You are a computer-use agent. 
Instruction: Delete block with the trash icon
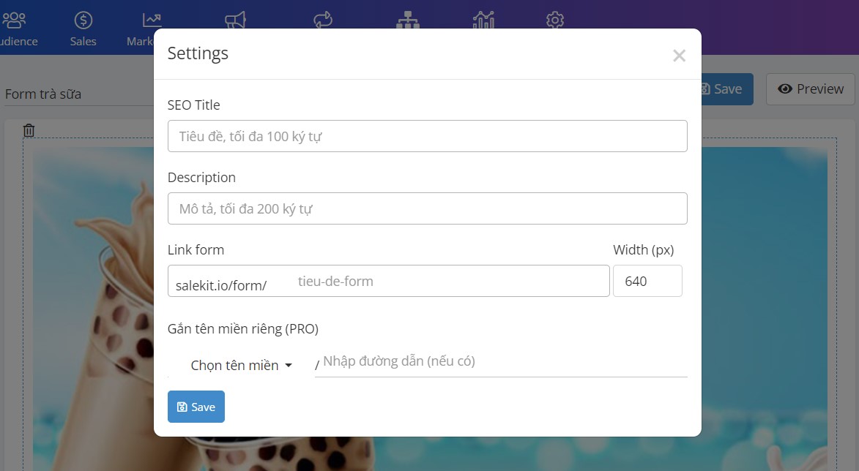[x=29, y=130]
